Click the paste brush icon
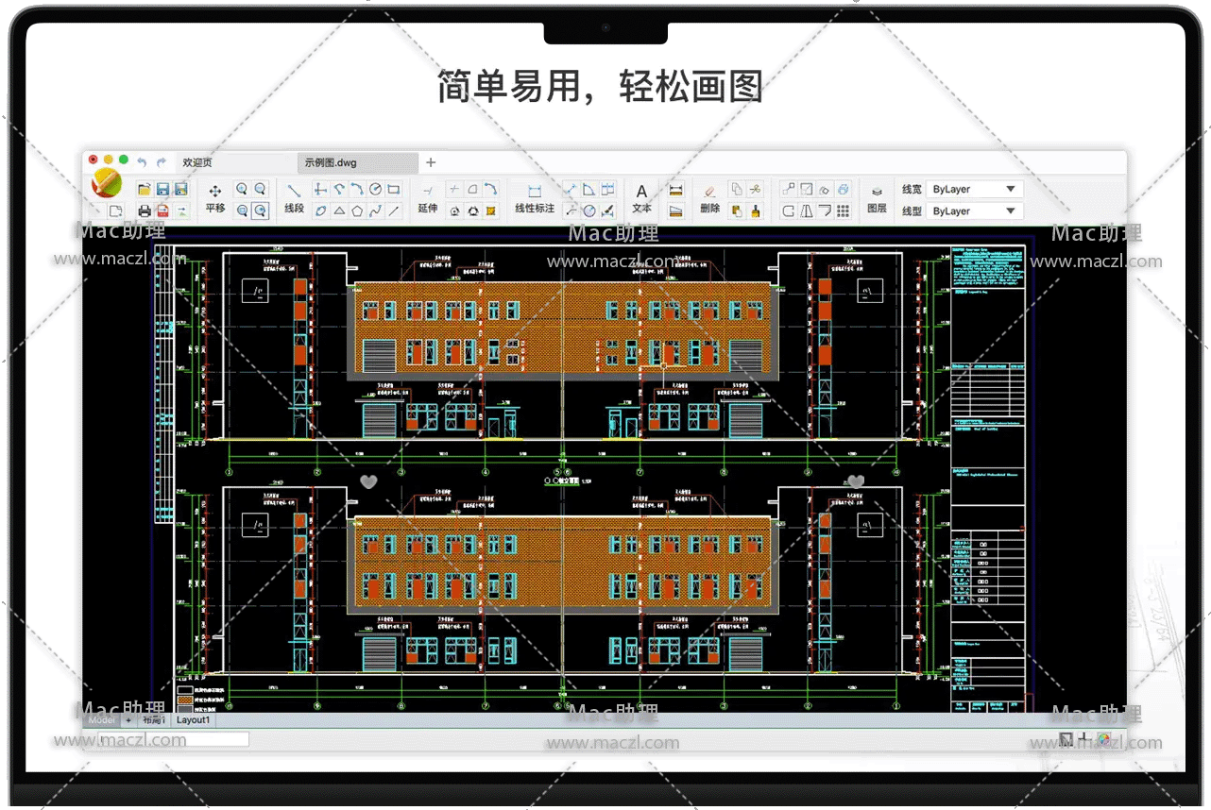This screenshot has height=810, width=1211. (x=754, y=211)
